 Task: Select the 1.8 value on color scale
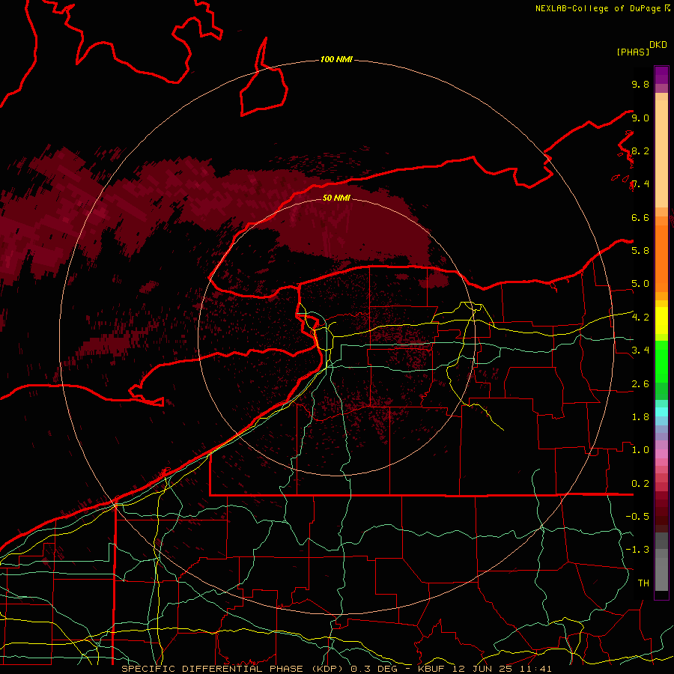click(x=640, y=417)
